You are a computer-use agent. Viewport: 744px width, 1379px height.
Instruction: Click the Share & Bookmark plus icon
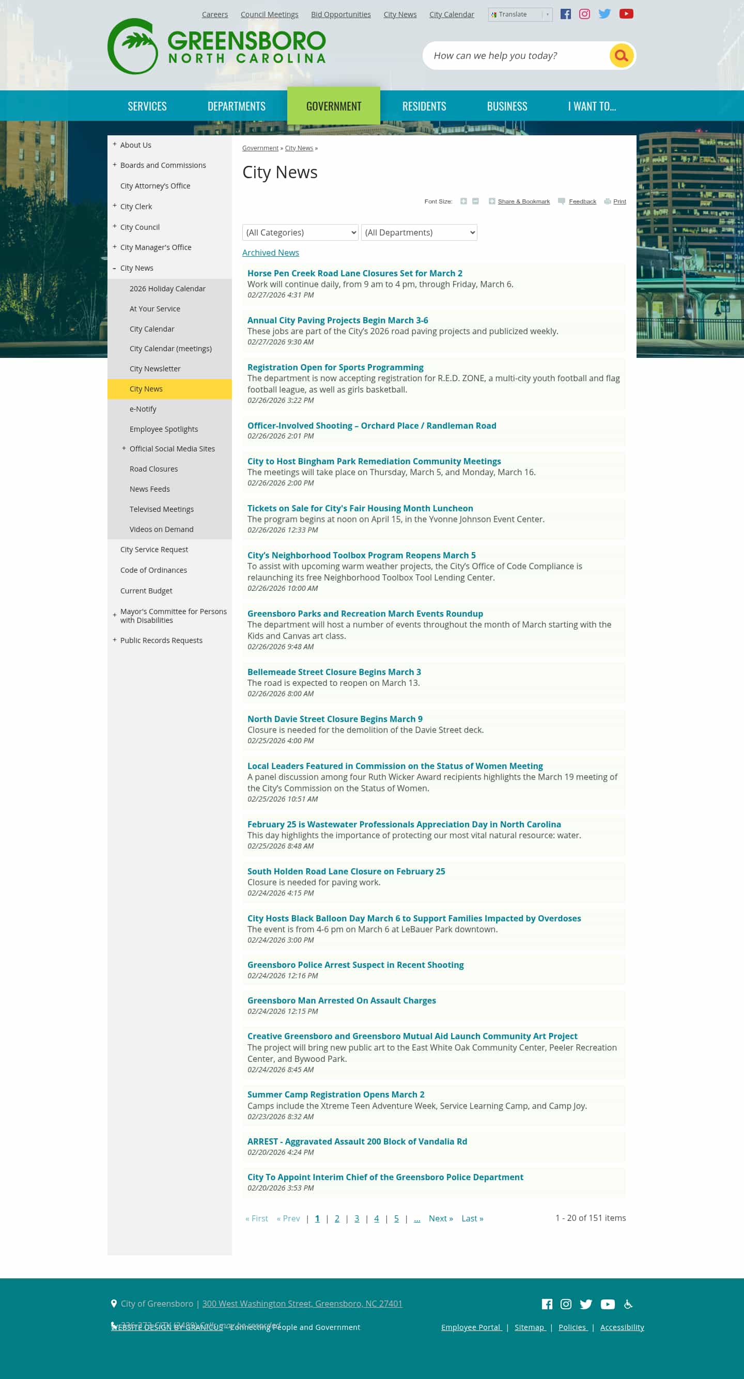pyautogui.click(x=492, y=201)
